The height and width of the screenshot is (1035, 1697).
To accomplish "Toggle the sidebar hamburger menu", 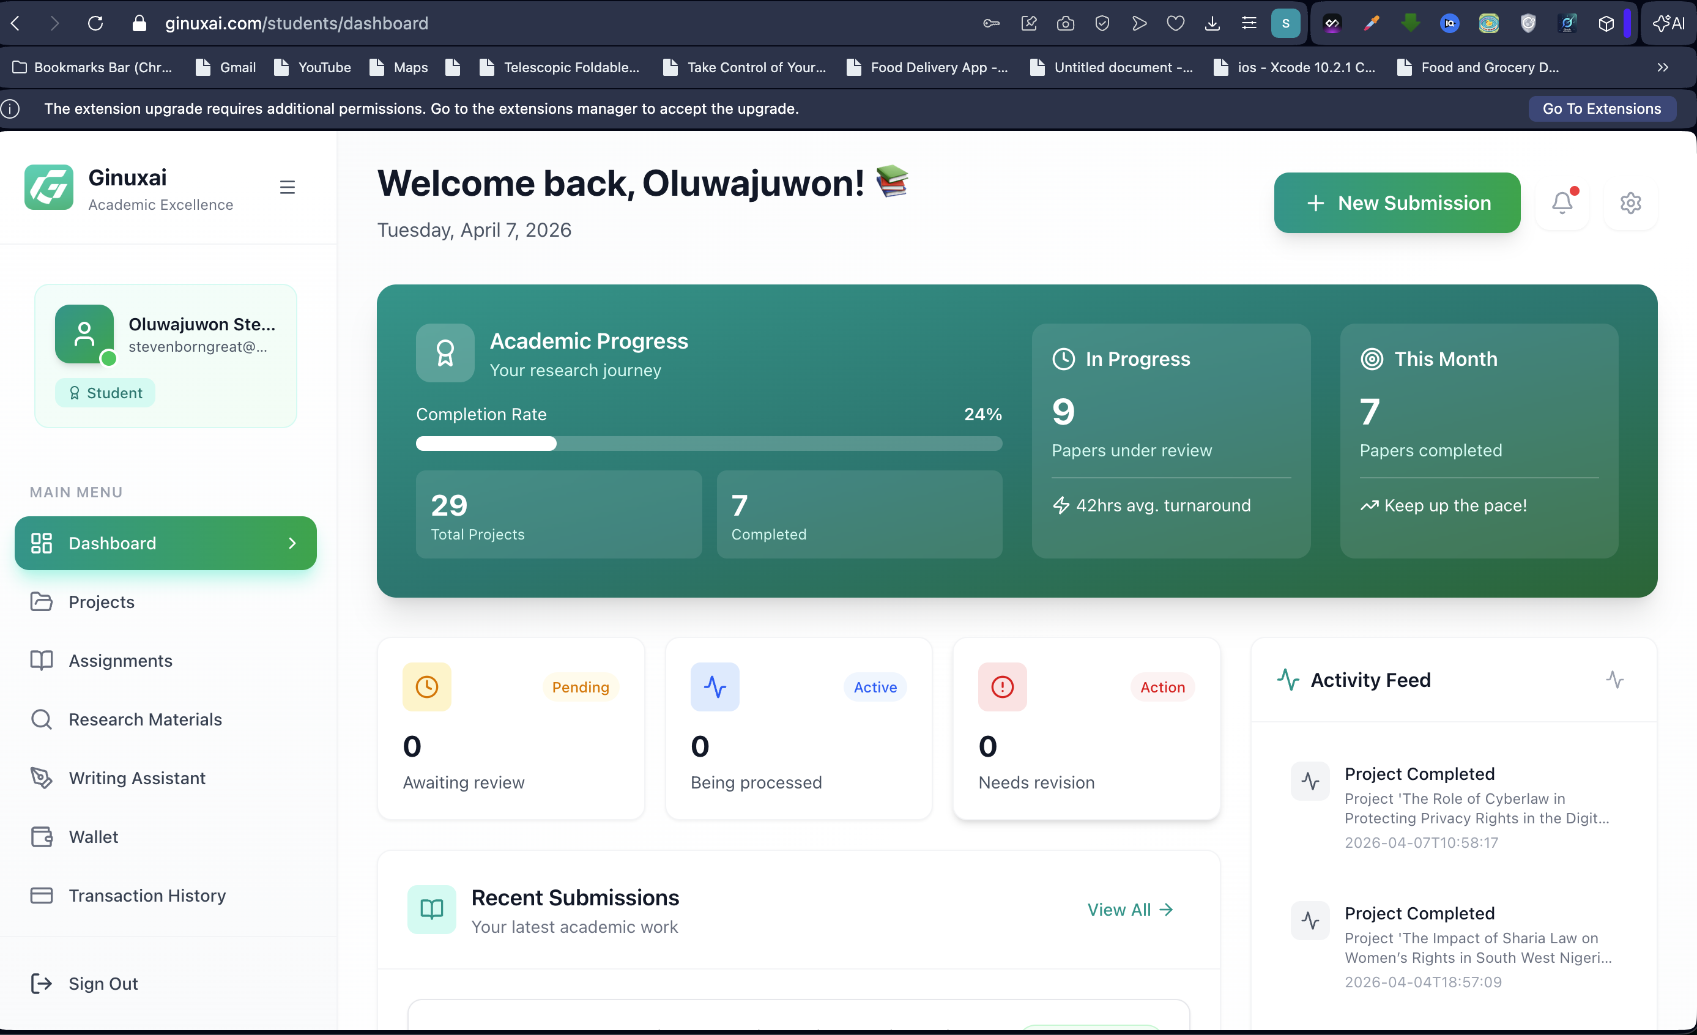I will (x=287, y=187).
